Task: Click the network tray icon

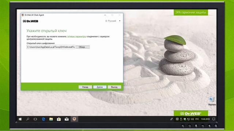Action: (189, 119)
